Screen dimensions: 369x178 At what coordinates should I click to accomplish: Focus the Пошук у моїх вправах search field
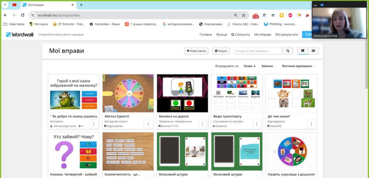(x=258, y=51)
